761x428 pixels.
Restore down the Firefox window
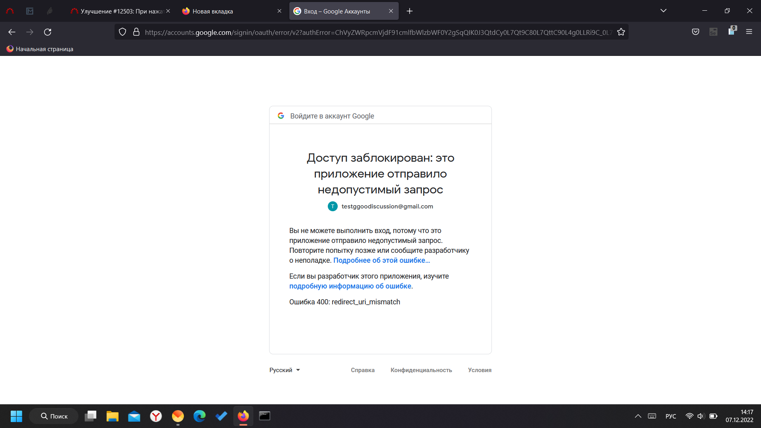tap(727, 11)
